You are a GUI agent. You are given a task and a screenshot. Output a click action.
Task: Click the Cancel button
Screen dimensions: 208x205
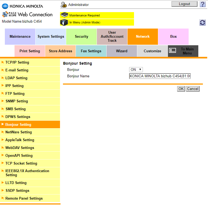coord(193,89)
